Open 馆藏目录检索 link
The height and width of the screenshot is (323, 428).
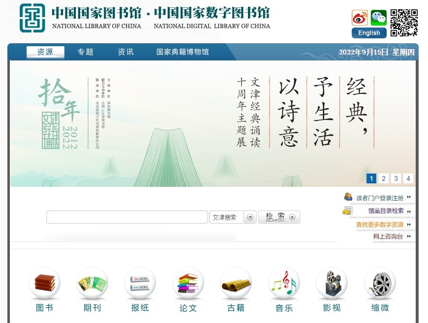(x=386, y=211)
